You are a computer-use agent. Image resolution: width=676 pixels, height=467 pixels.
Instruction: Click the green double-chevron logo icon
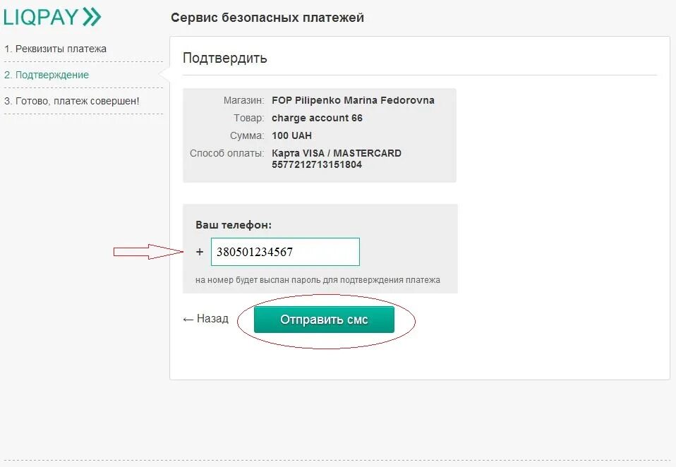(92, 17)
